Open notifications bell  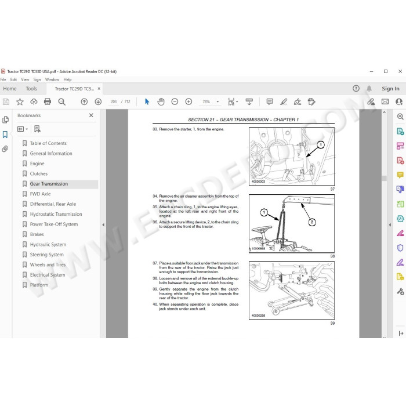pos(369,89)
